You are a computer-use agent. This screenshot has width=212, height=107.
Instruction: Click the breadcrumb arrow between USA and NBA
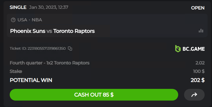29,20
